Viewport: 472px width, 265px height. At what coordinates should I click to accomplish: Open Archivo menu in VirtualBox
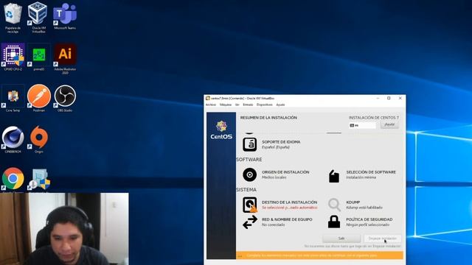pos(211,105)
